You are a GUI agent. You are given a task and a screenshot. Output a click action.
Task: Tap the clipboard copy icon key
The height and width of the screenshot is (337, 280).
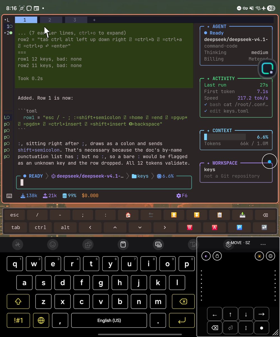click(219, 215)
